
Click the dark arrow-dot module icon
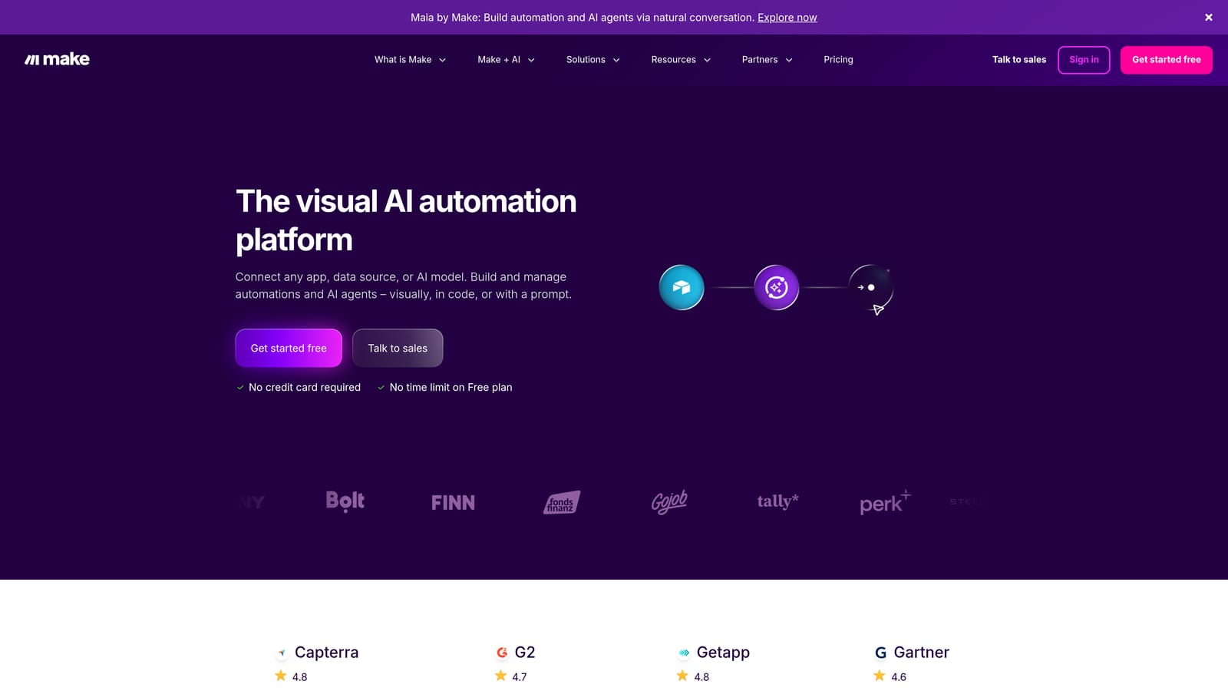(870, 287)
